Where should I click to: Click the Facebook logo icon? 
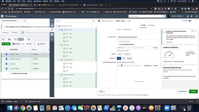click(x=2, y=16)
